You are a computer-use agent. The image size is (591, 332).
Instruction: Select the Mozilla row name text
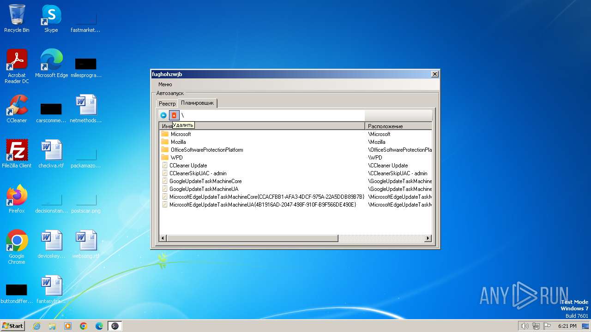tap(178, 142)
